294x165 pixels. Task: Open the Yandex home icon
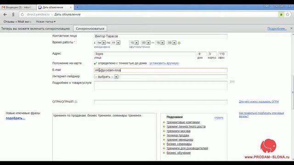(x=13, y=14)
